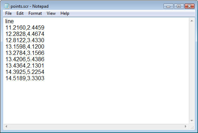This screenshot has height=133, width=198.
Task: Click the line 13.2784,3.1566
Action: click(x=25, y=53)
